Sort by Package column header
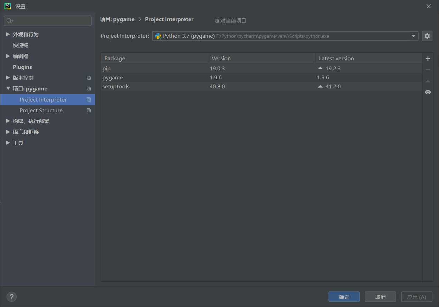 154,58
